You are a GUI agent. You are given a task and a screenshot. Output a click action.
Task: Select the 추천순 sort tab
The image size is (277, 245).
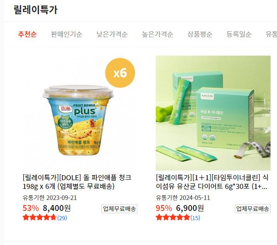point(28,34)
